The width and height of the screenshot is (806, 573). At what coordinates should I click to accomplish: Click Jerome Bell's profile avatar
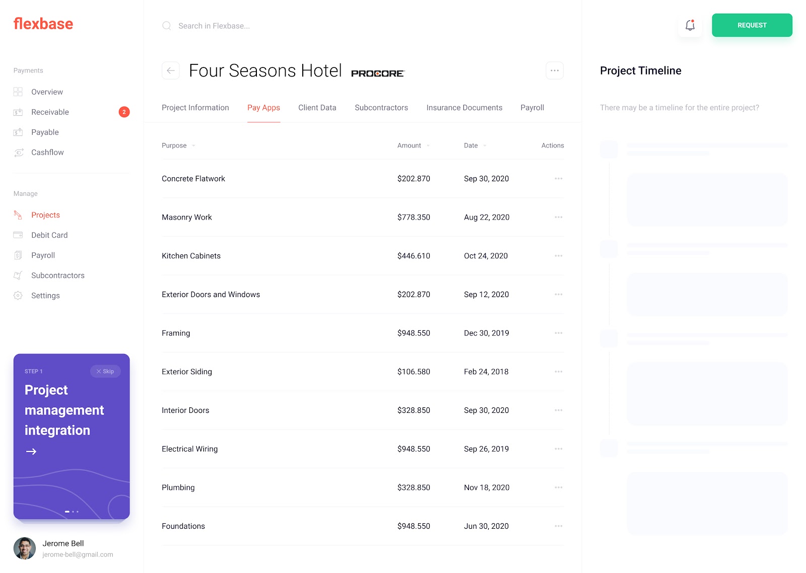point(25,548)
